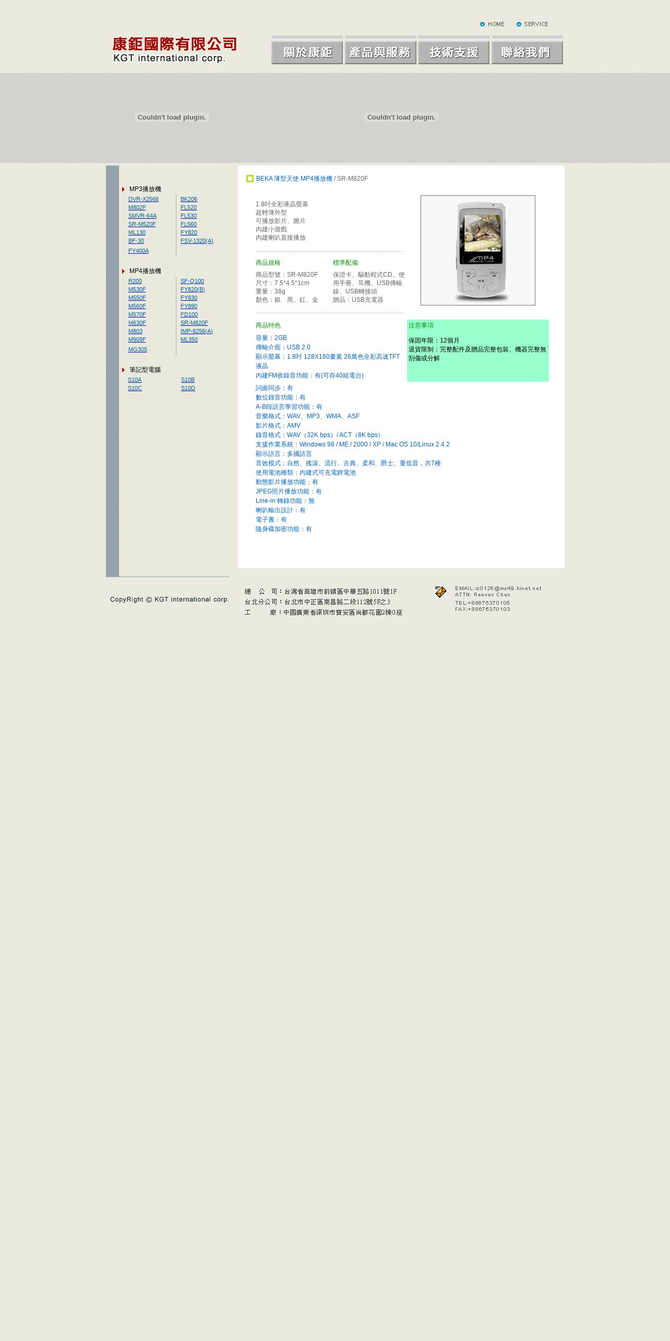Open the FL560 product link
Viewport: 670px width, 1341px height.
click(189, 224)
